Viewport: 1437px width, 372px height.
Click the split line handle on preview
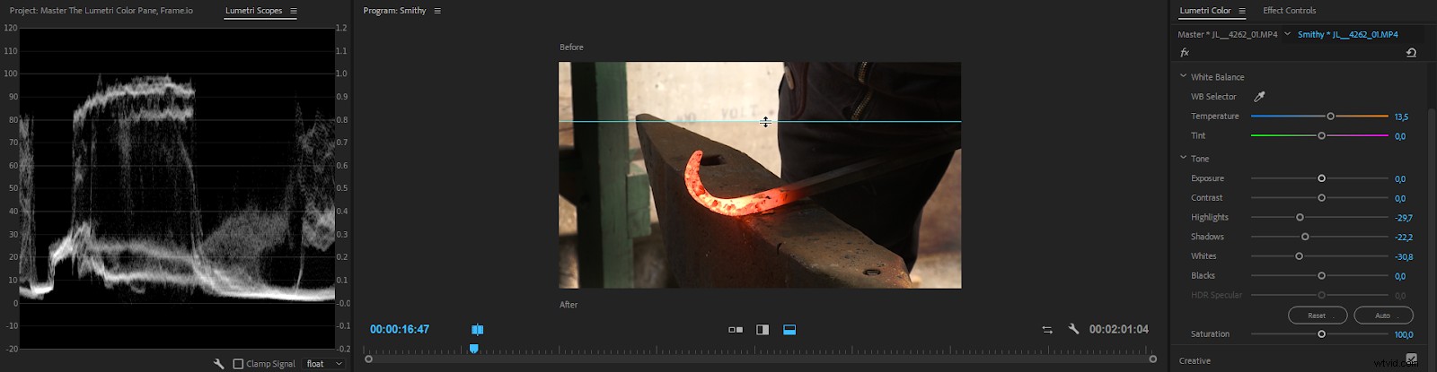tap(765, 122)
